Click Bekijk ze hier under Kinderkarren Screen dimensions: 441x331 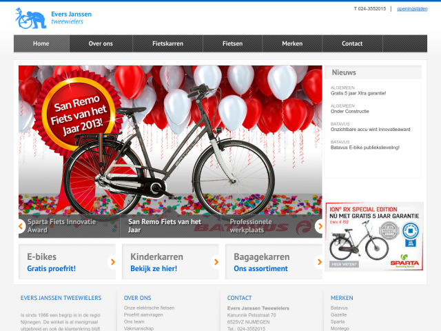tap(154, 268)
